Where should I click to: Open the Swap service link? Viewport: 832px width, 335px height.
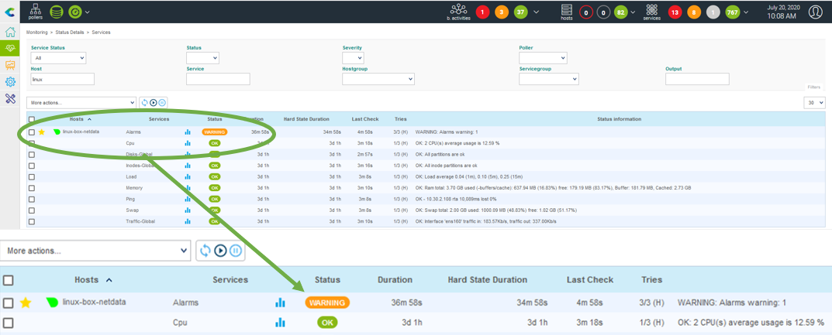[132, 210]
